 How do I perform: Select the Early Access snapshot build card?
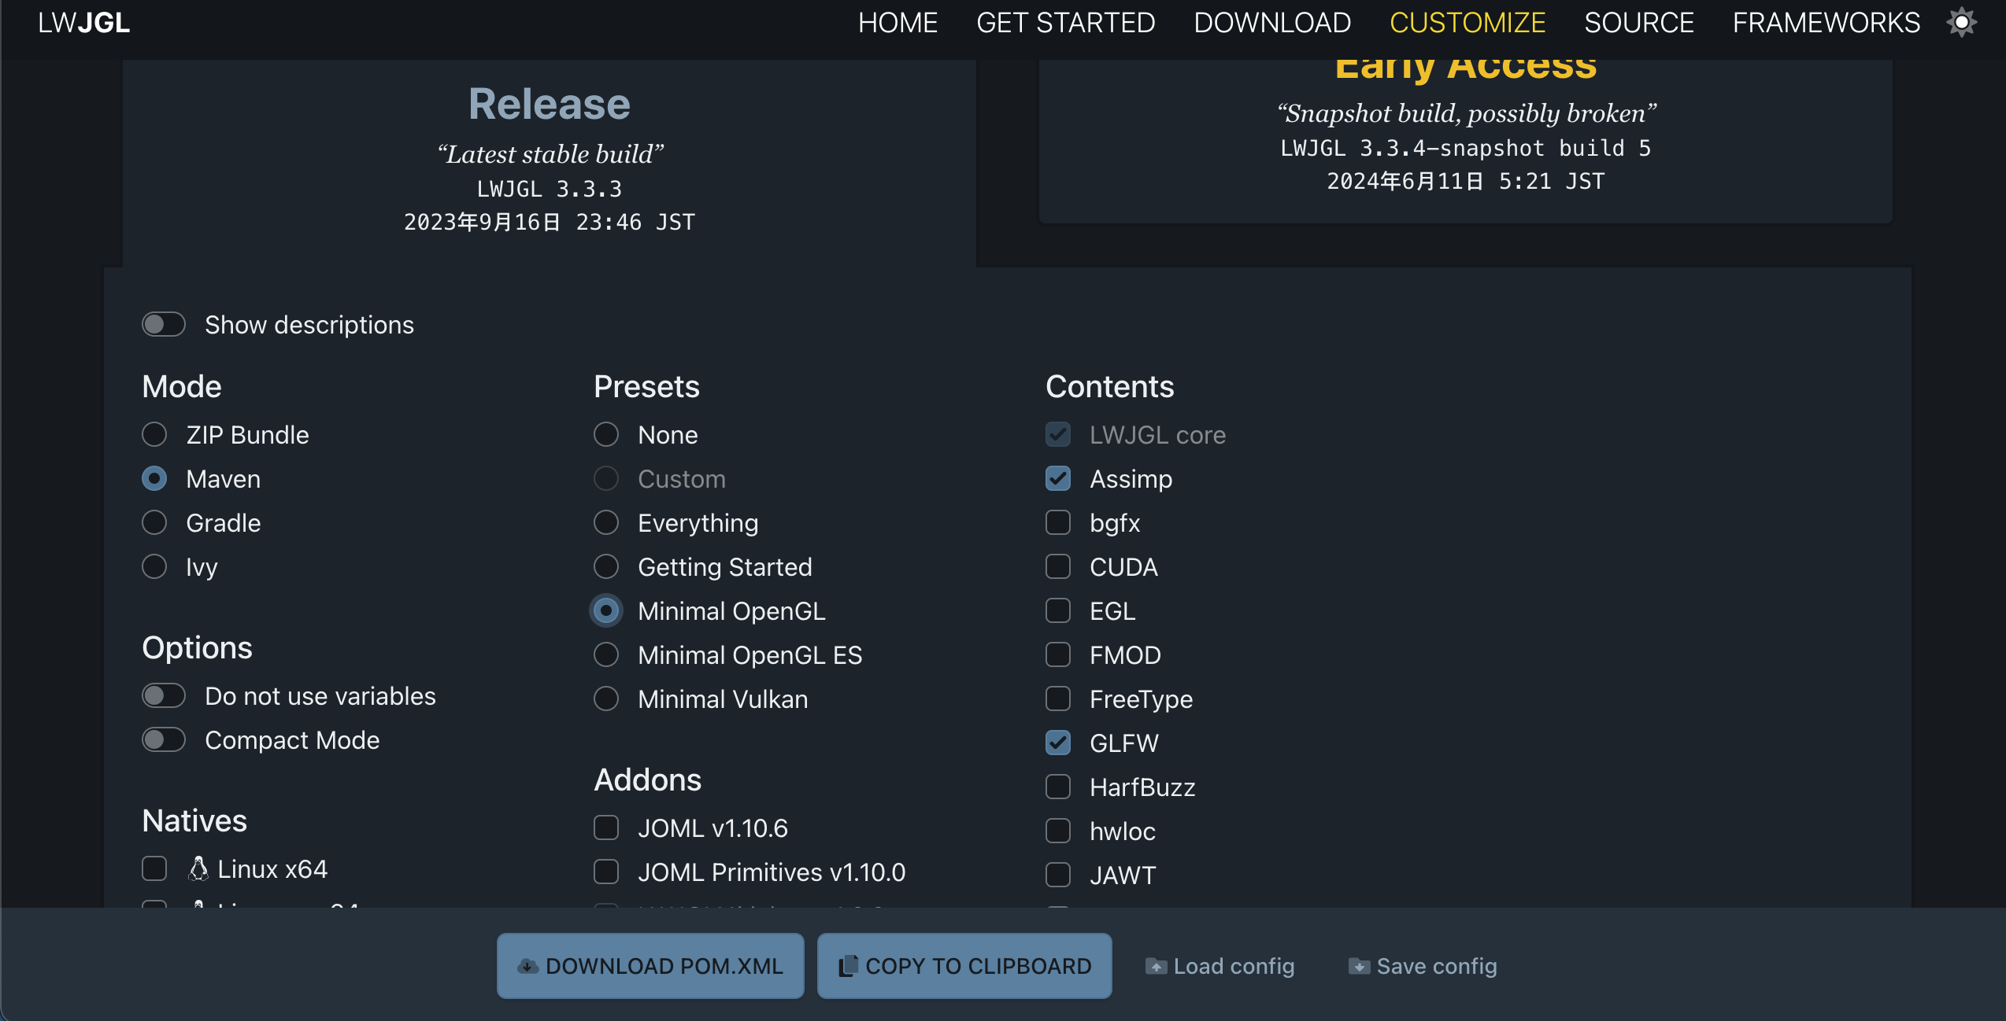point(1465,142)
